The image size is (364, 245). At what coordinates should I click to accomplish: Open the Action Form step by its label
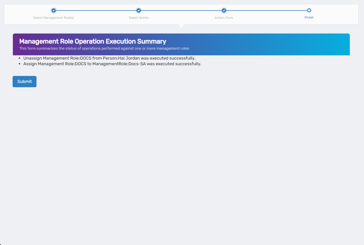click(x=224, y=17)
